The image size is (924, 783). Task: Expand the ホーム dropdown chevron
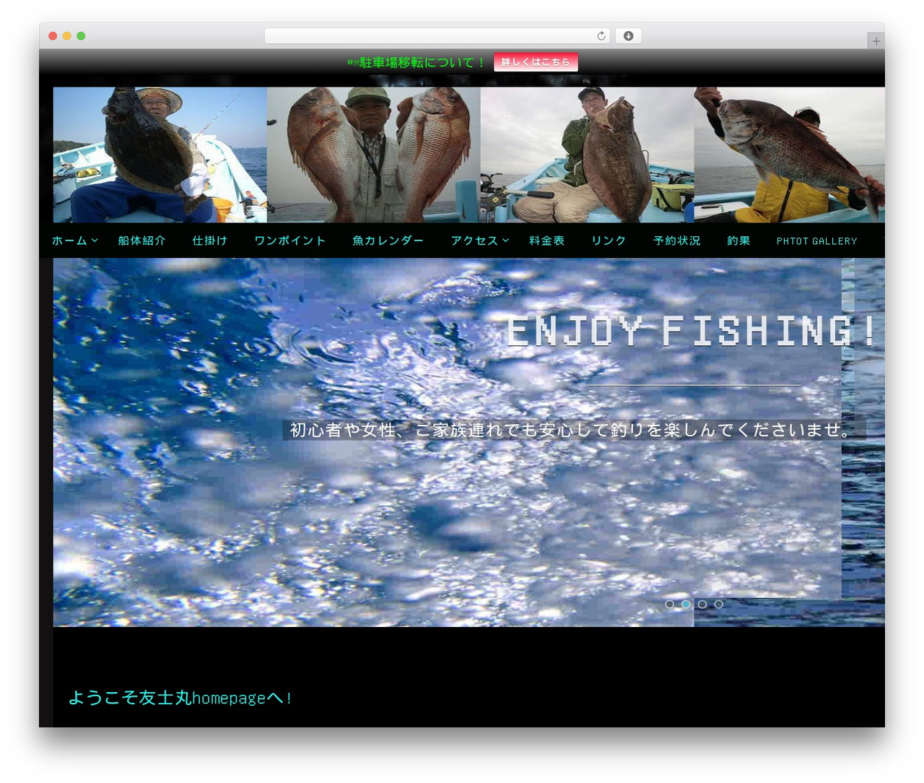point(95,241)
